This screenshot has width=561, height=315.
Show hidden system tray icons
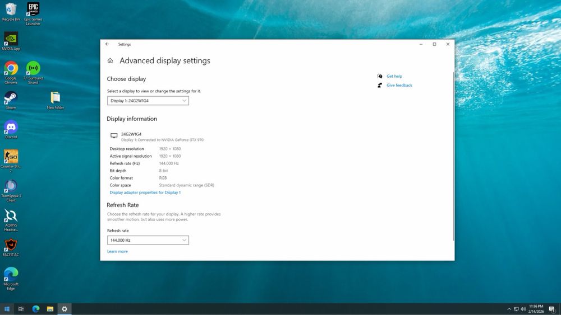pyautogui.click(x=509, y=309)
